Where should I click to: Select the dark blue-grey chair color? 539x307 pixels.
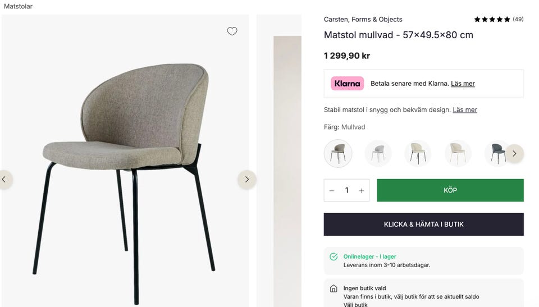point(497,153)
